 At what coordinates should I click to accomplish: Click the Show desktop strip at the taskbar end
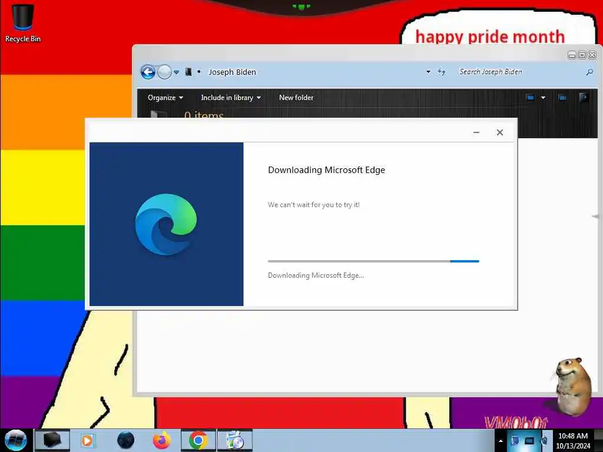click(599, 440)
